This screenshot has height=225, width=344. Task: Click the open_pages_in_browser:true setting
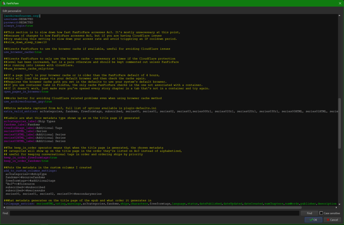tap(25, 91)
